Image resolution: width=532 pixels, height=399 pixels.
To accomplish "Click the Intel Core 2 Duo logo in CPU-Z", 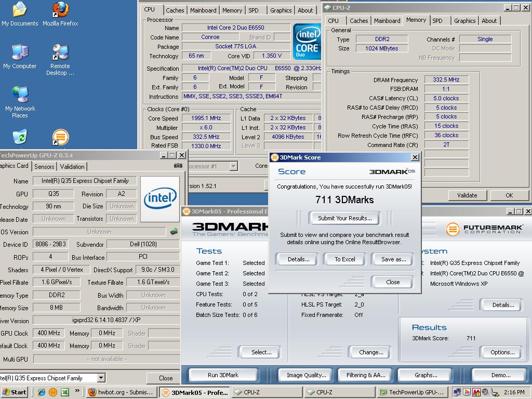I will [x=307, y=42].
